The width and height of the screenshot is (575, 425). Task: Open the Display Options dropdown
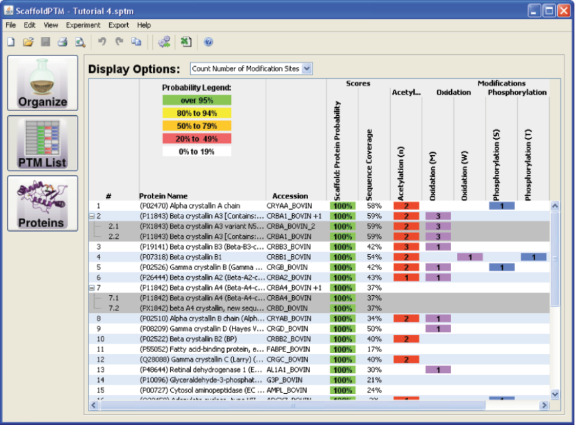click(251, 68)
